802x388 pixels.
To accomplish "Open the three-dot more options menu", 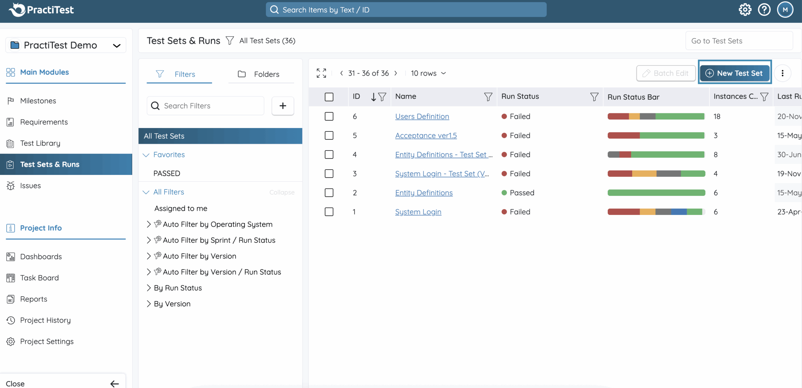I will tap(782, 73).
